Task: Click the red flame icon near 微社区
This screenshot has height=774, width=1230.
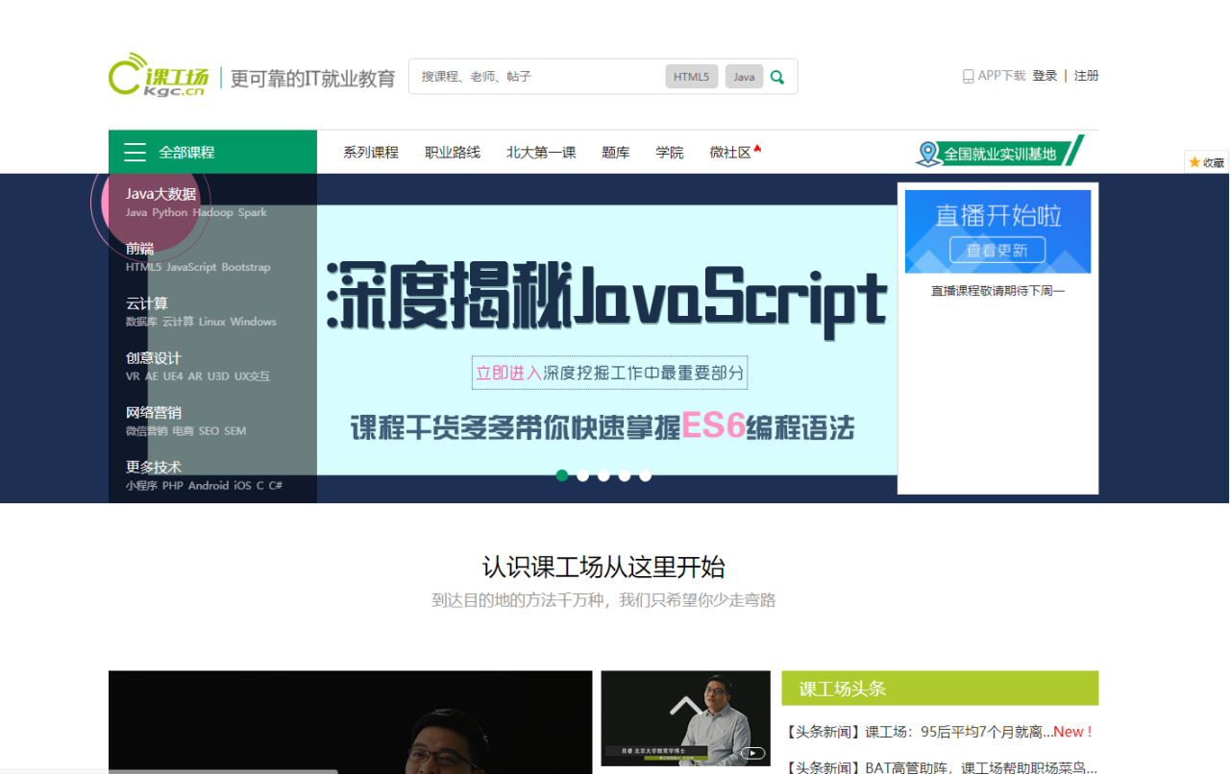Action: pyautogui.click(x=757, y=149)
